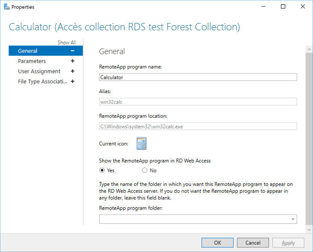Open the User Assignment tab

46,71
